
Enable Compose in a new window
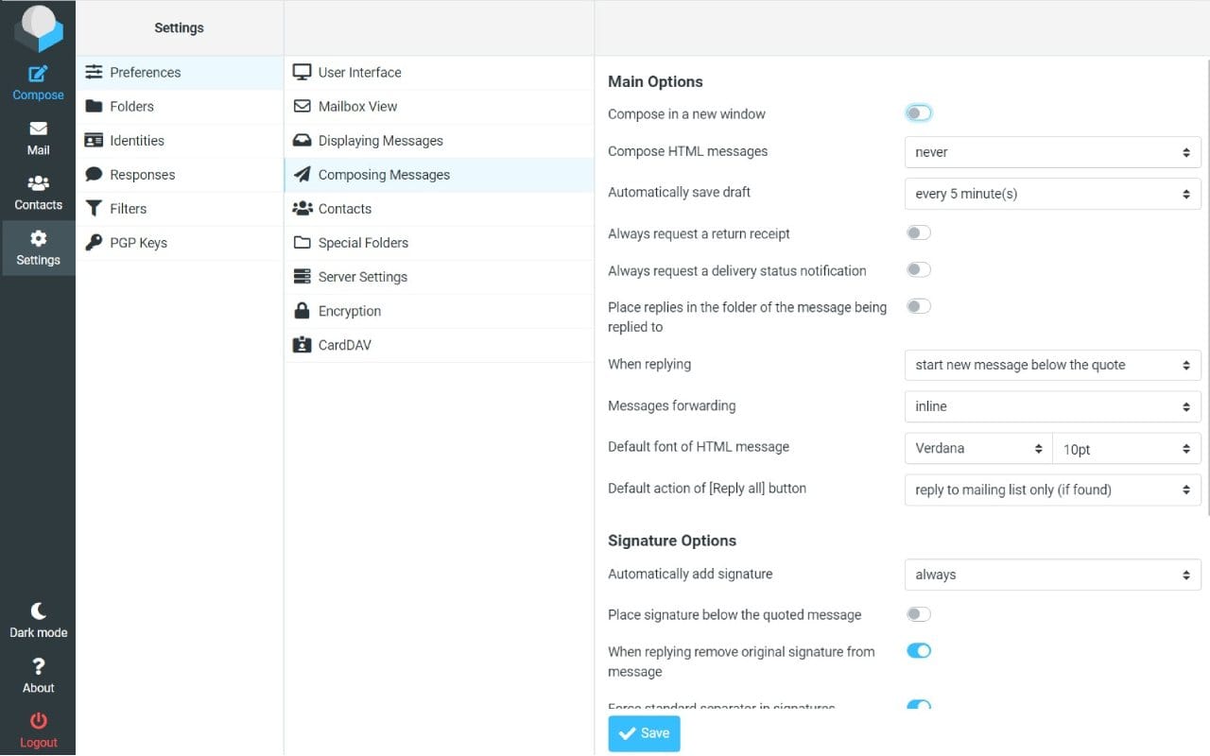click(918, 112)
